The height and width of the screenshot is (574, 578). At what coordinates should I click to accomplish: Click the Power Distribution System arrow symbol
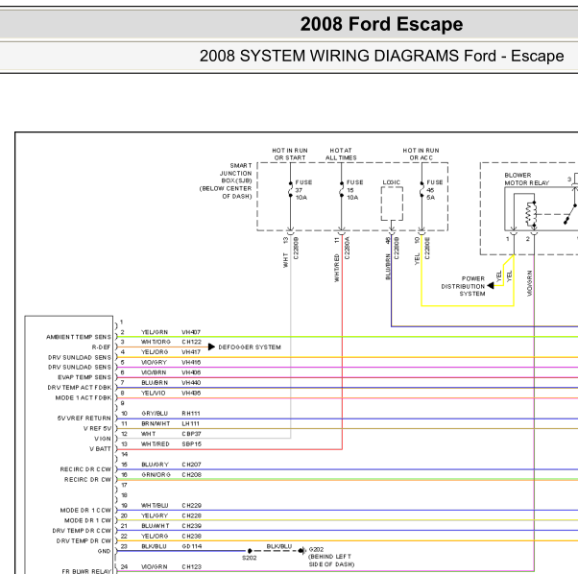[x=491, y=286]
